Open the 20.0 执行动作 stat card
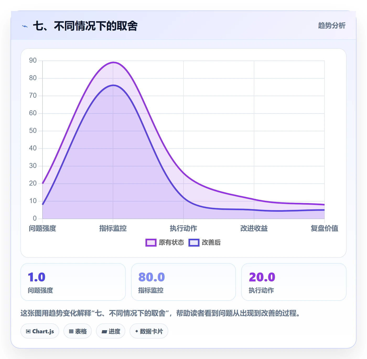This screenshot has width=367, height=359. pyautogui.click(x=294, y=282)
